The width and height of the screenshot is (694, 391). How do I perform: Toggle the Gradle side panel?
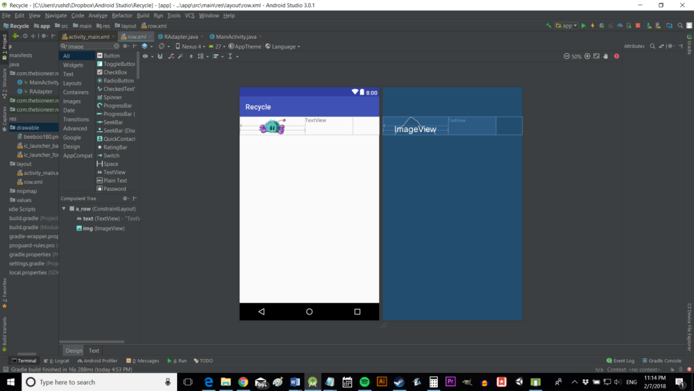(689, 46)
